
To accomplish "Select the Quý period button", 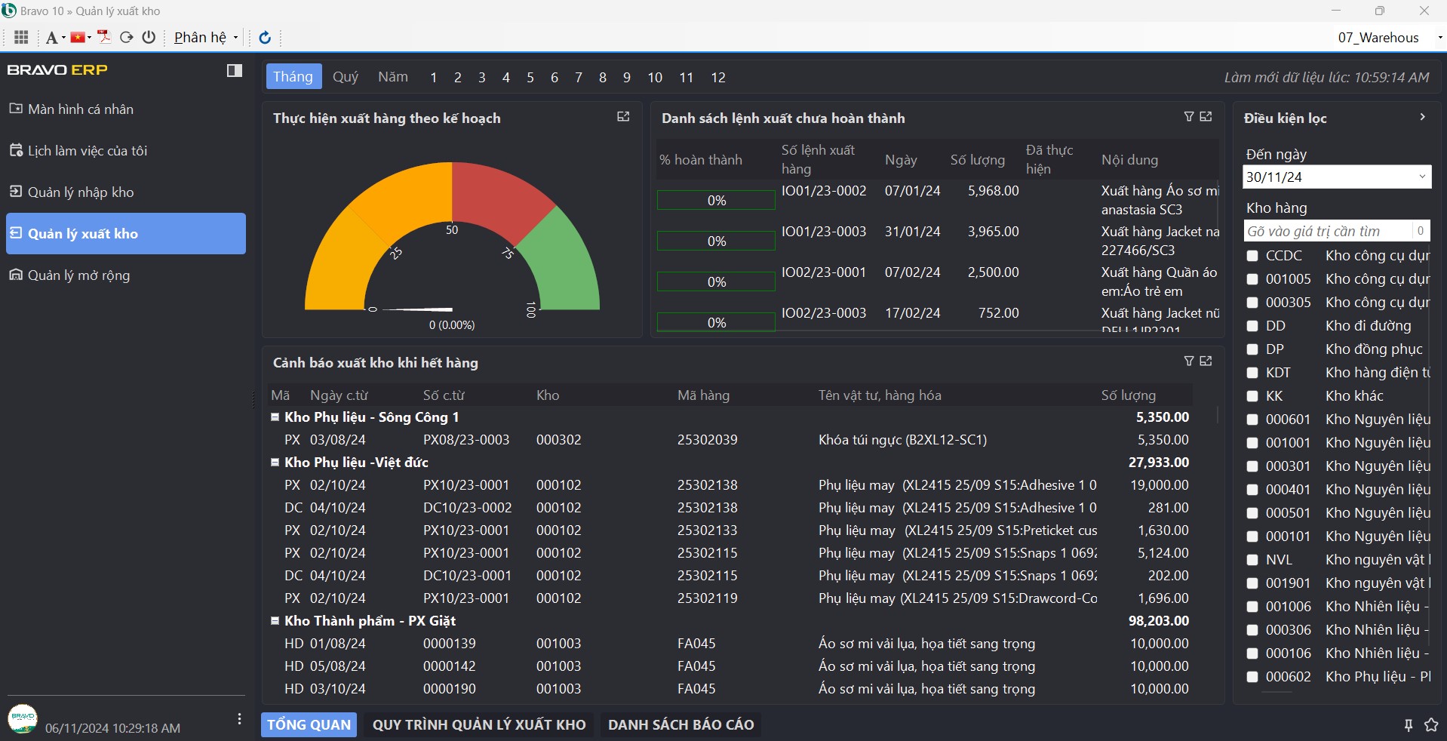I will click(x=346, y=77).
